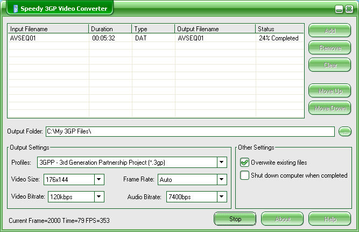This screenshot has height=232, width=359.
Task: Click the 120kbps video bitrate value
Action: pos(61,197)
